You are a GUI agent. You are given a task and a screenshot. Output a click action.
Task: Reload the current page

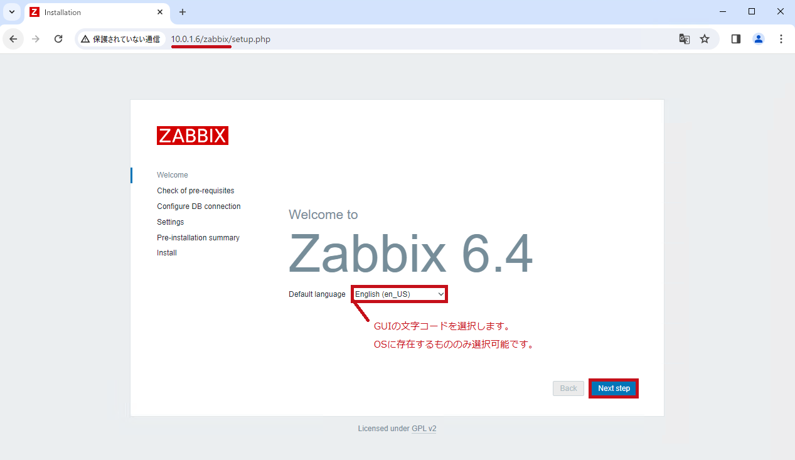tap(58, 39)
